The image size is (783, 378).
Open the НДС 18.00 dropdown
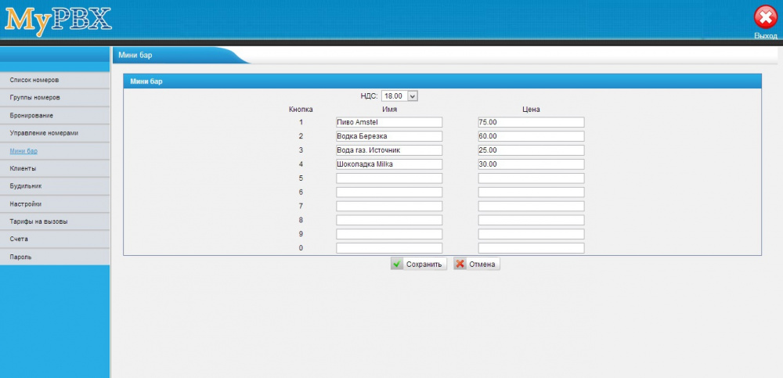click(399, 96)
